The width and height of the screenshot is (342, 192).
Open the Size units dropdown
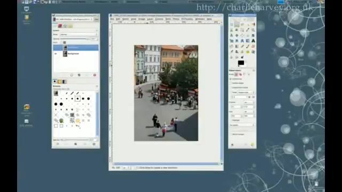click(248, 111)
